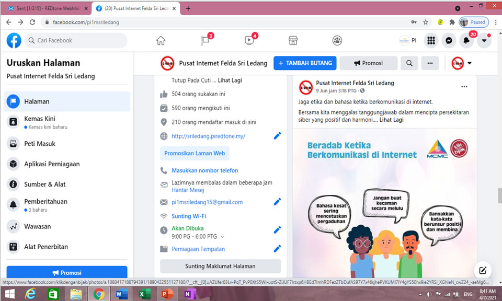Open Facebook Home icon in top navigation
Screen dimensions: 502x301
coord(161,41)
